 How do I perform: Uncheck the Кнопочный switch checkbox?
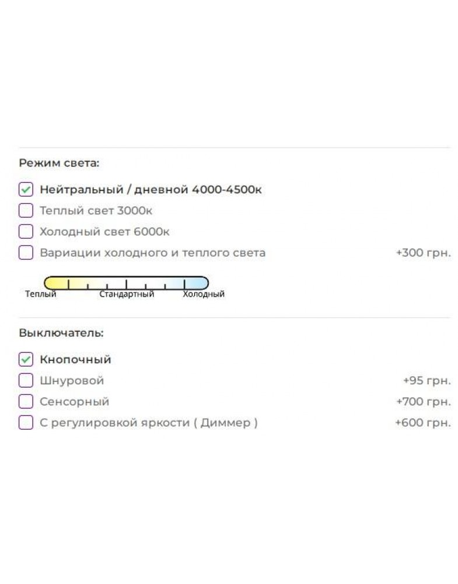(x=26, y=359)
